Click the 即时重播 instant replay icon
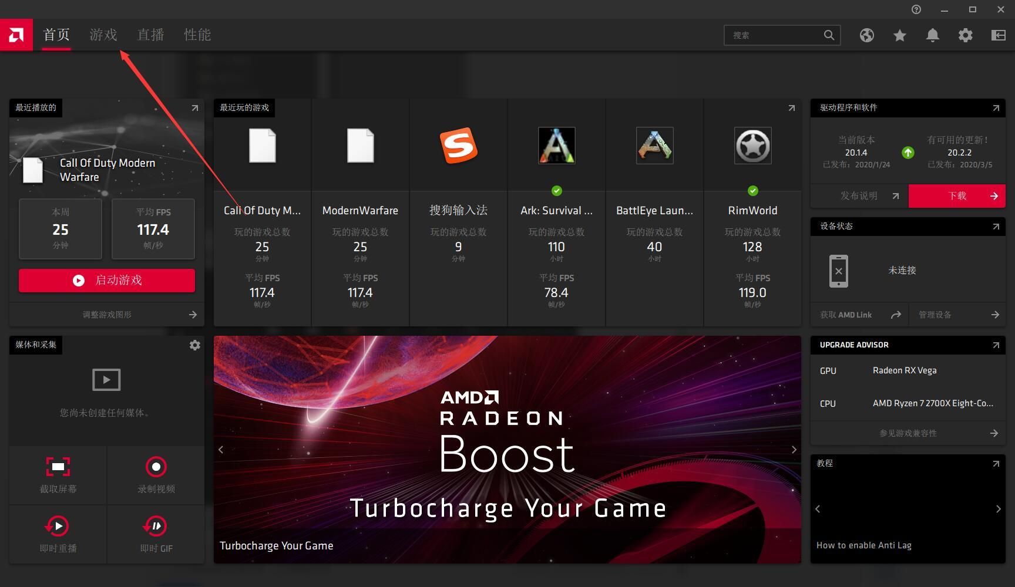The image size is (1015, 587). (58, 526)
